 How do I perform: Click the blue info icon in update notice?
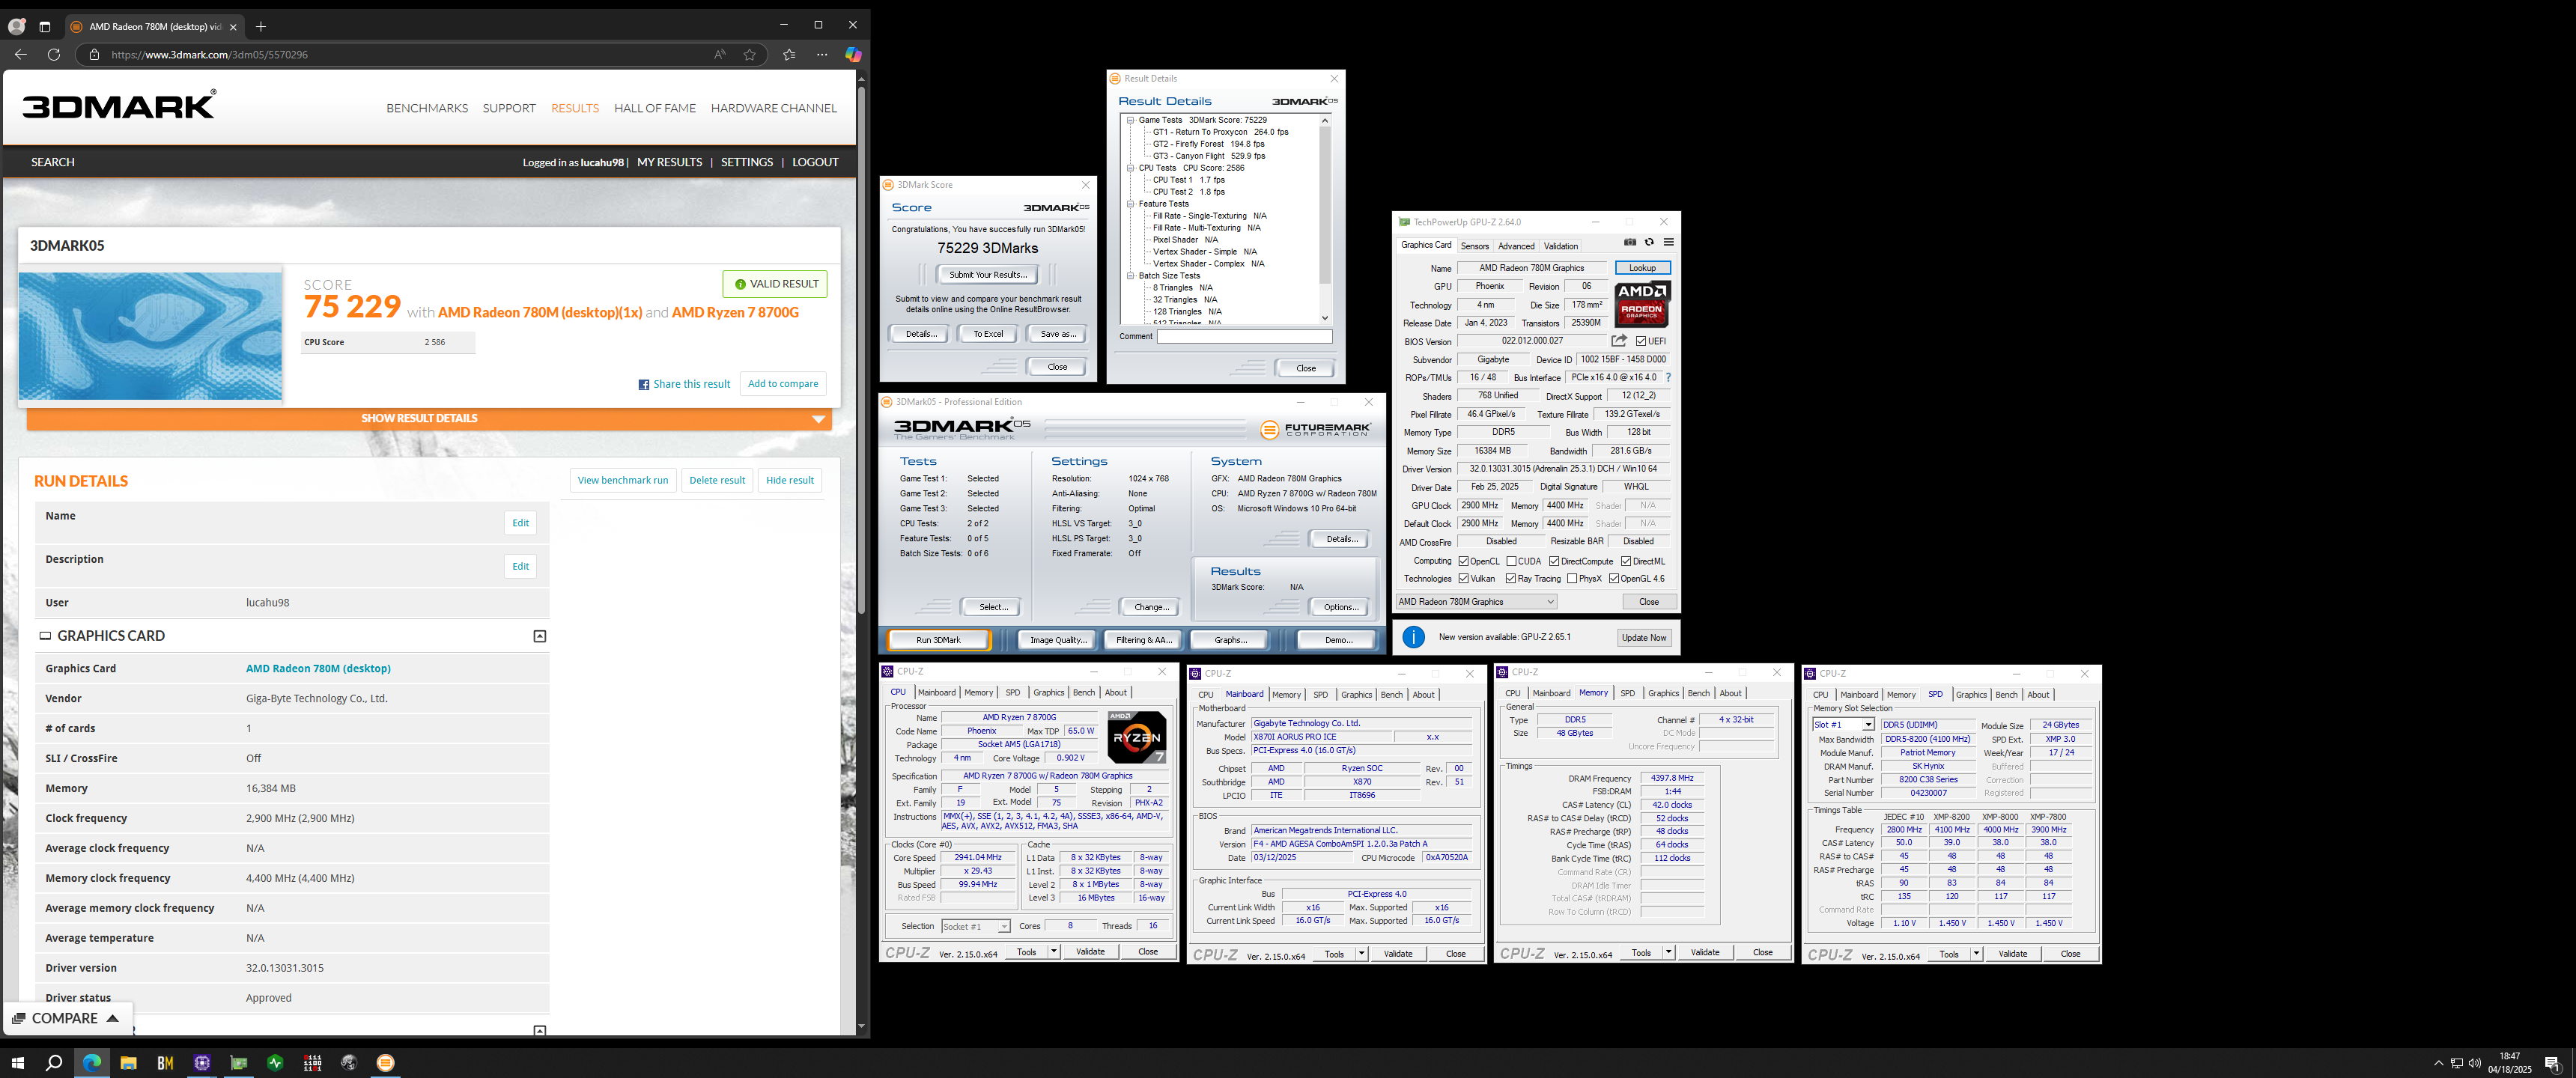[1413, 637]
